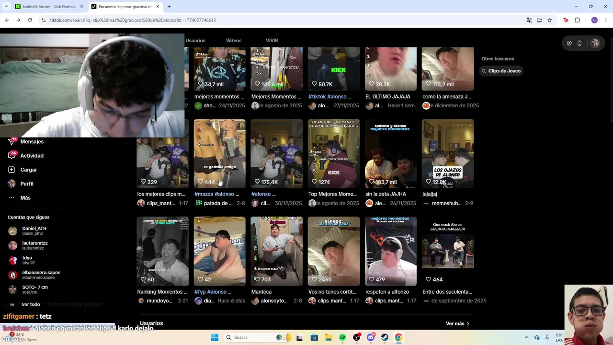Bookmark this page with the star icon

(550, 20)
